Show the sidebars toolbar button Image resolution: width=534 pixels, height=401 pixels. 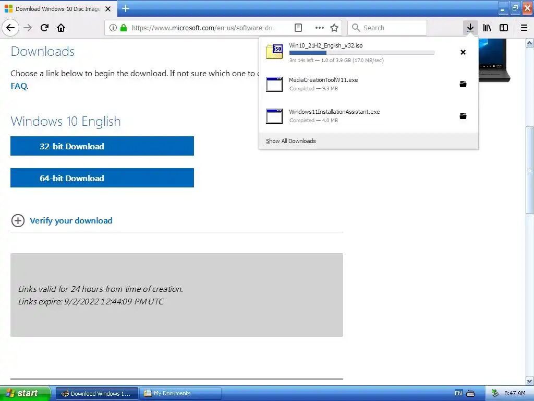tap(503, 28)
